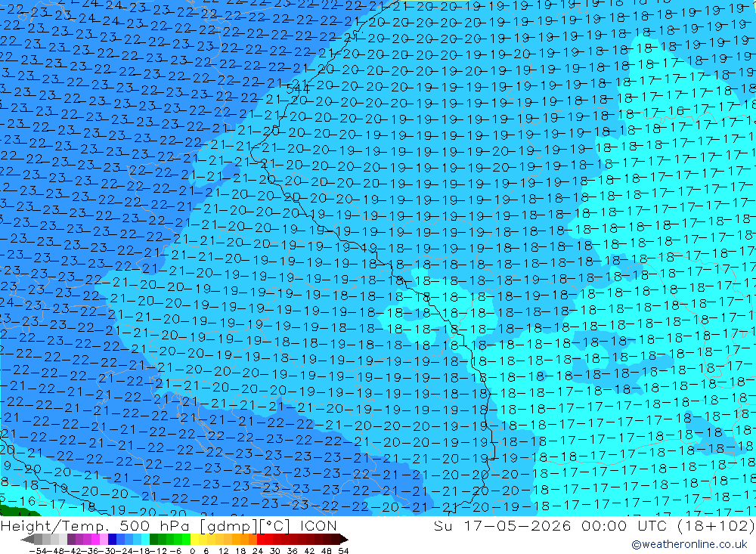Click the purple -42 legend color swatch
756x554 pixels.
(x=79, y=540)
